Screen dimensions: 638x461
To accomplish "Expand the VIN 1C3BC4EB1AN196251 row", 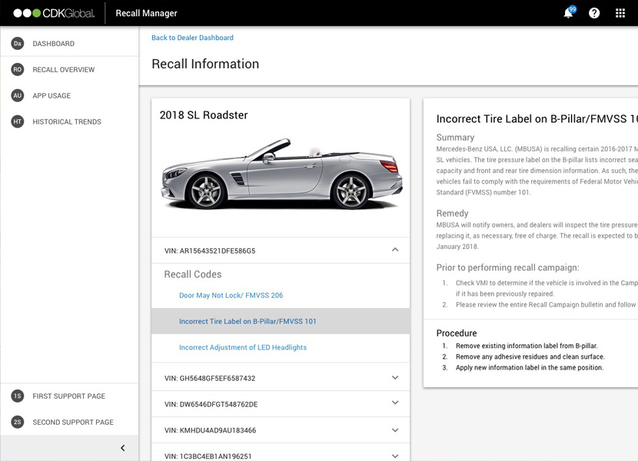I will 281,453.
